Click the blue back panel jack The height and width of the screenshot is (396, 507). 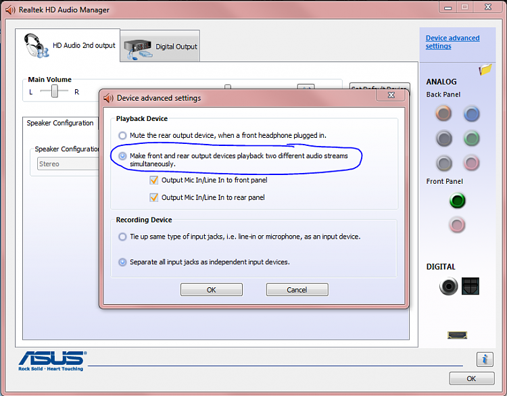coord(471,114)
